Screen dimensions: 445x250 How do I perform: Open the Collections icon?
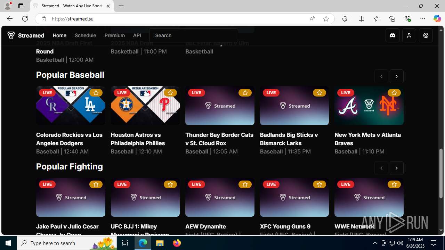point(392,19)
